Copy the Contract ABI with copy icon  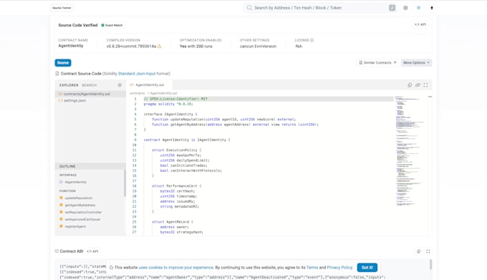coord(419,251)
